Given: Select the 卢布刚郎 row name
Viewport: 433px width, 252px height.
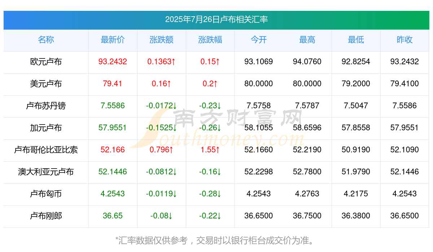Looking at the screenshot, I should (x=46, y=216).
